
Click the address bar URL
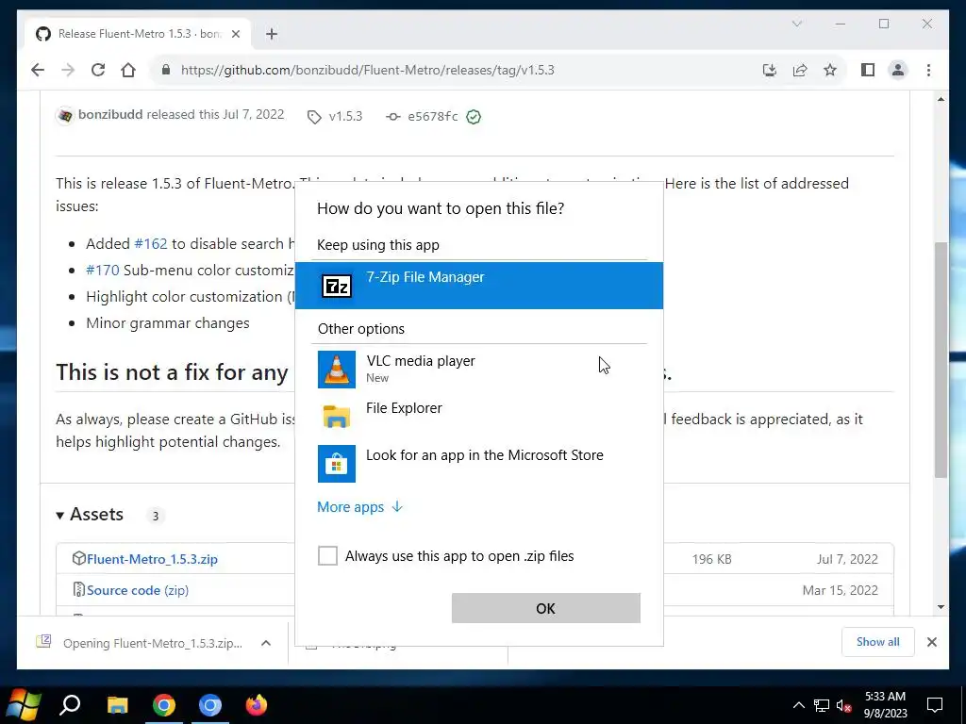[367, 70]
